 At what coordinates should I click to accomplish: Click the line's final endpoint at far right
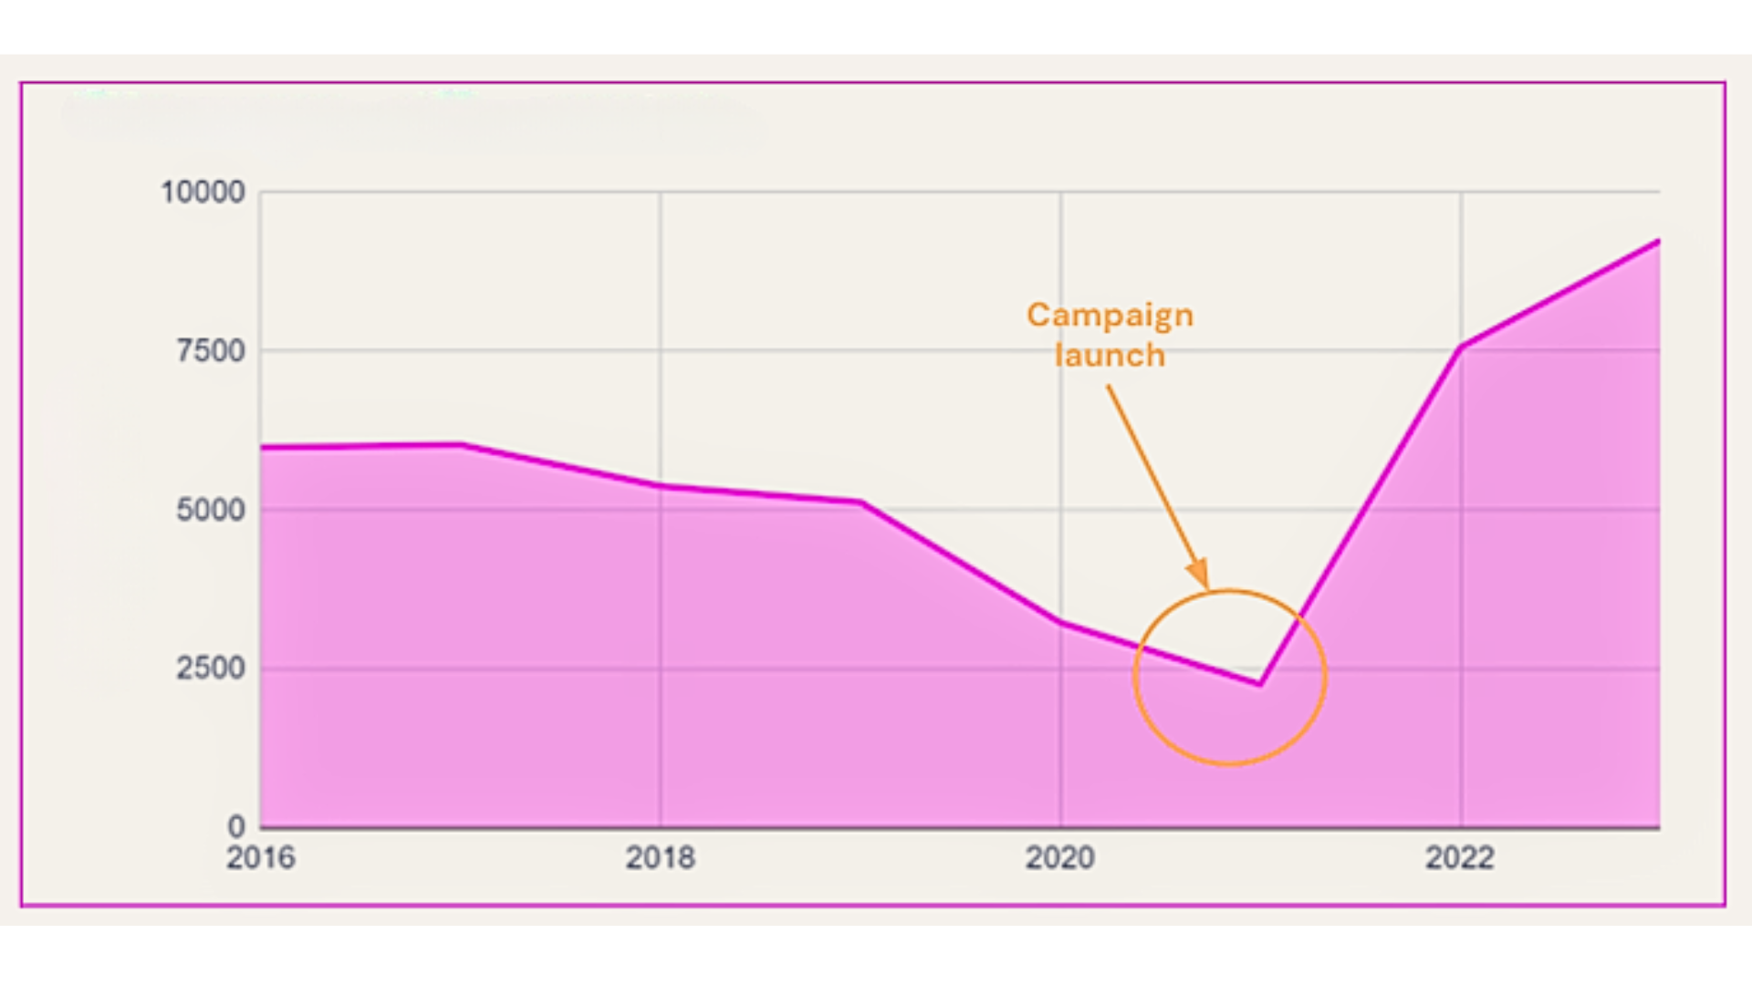point(1657,242)
